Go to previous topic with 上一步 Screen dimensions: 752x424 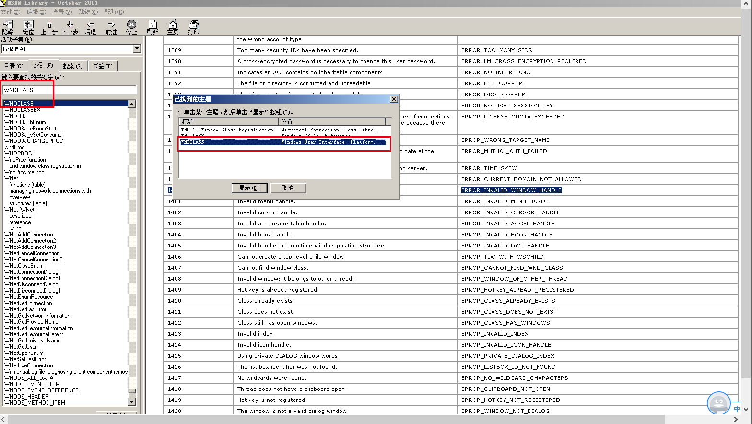coord(49,27)
